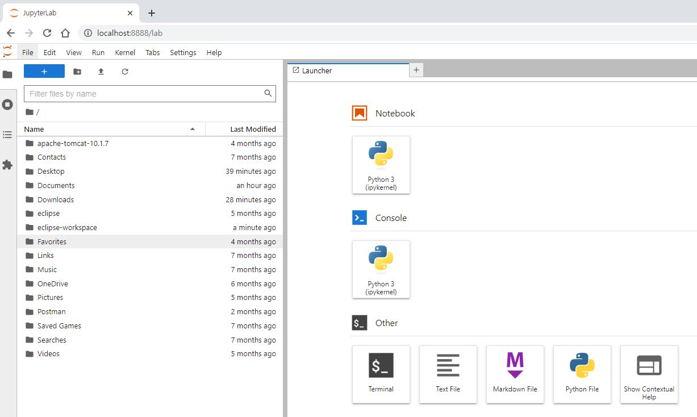Reload the browser page
This screenshot has width=697, height=417.
point(47,33)
